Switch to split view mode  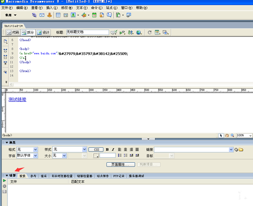(x=28, y=32)
